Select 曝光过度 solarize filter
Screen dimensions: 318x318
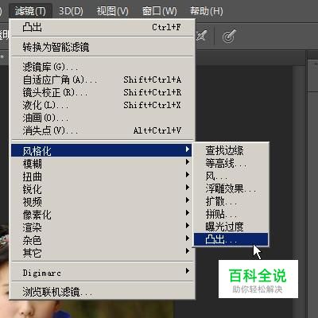click(231, 227)
